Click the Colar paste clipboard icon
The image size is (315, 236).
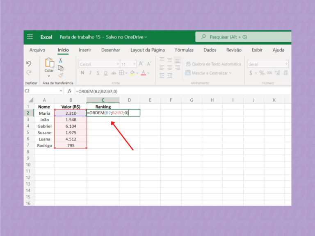(x=49, y=63)
